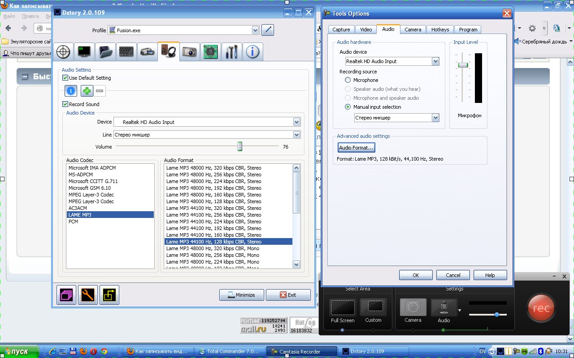Launch Opera from quick launch
Image resolution: width=574 pixels, height=358 pixels.
[x=94, y=351]
